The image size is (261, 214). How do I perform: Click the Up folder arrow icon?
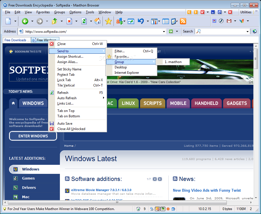(55, 21)
